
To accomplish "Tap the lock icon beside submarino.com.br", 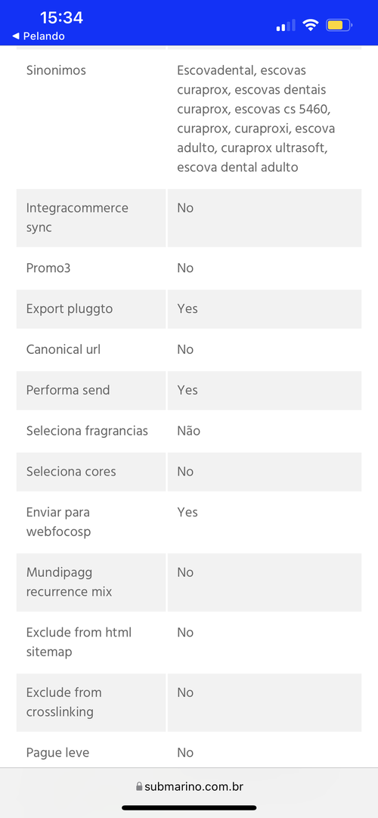I will point(138,786).
